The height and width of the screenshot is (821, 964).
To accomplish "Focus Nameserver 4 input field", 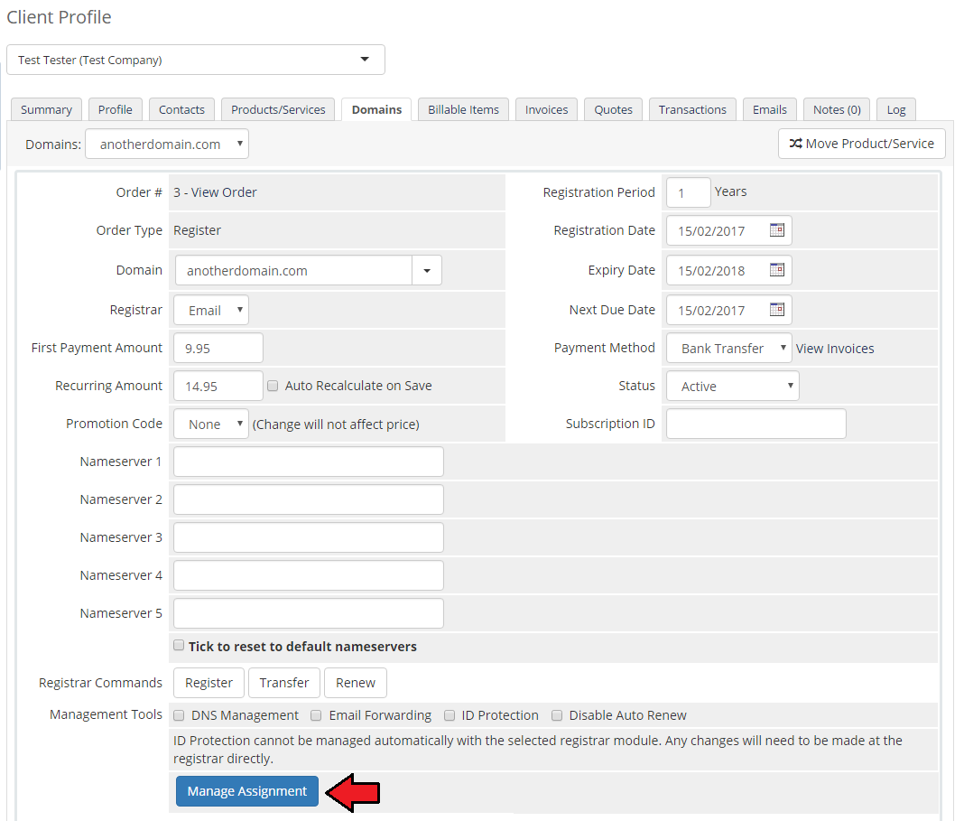I will tap(309, 575).
